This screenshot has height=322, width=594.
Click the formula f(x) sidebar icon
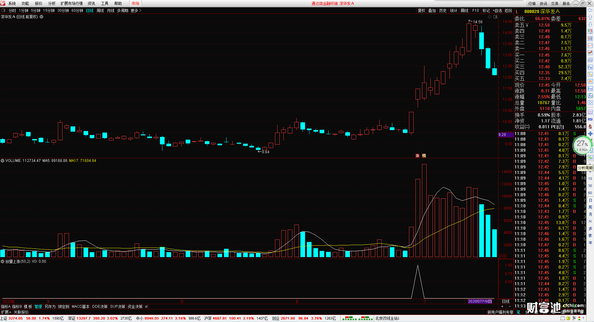(590, 96)
